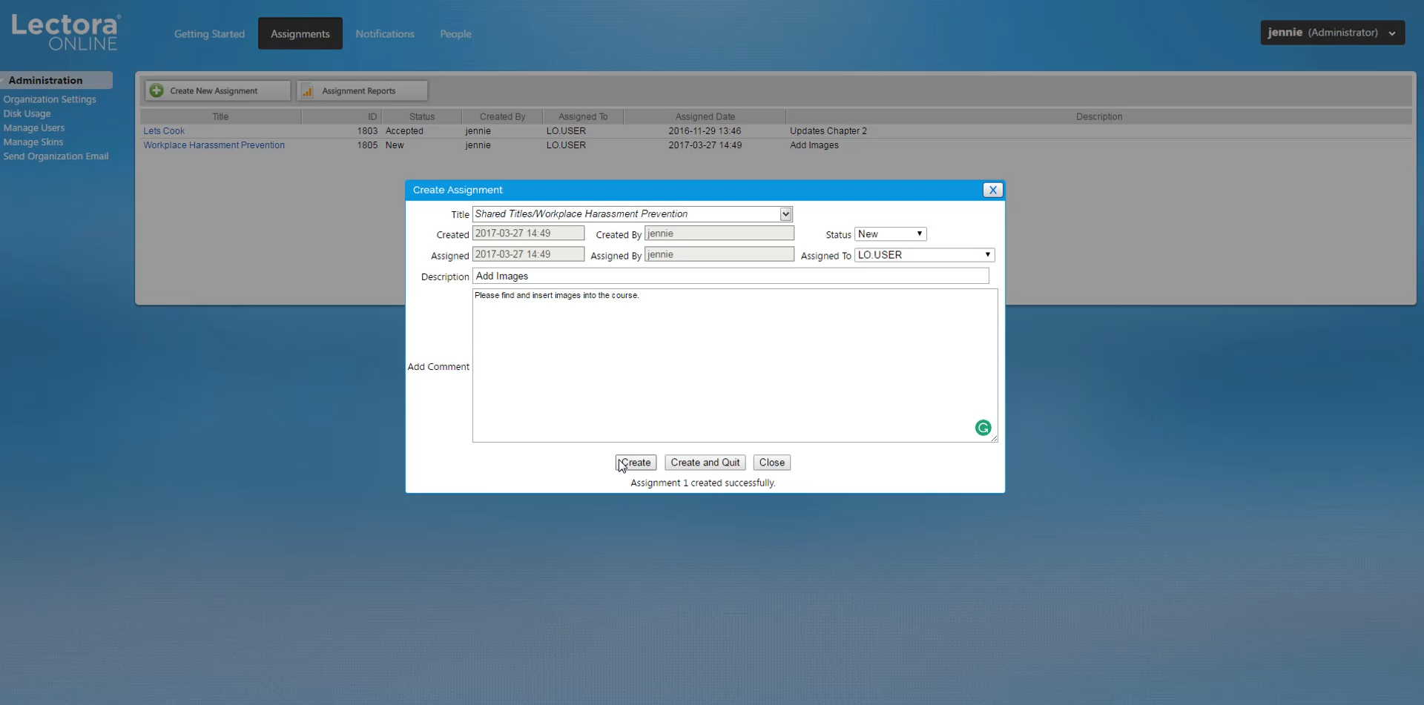Open the jennie Administrator user menu

(x=1332, y=33)
